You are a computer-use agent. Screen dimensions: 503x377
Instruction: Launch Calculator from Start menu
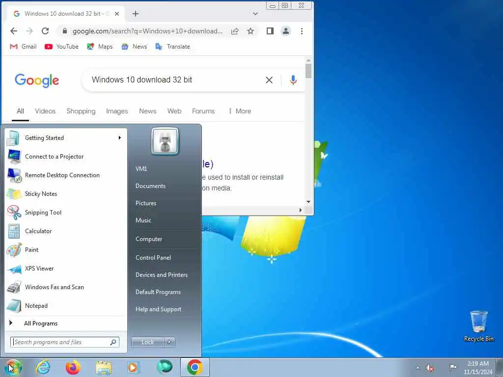(x=66, y=231)
